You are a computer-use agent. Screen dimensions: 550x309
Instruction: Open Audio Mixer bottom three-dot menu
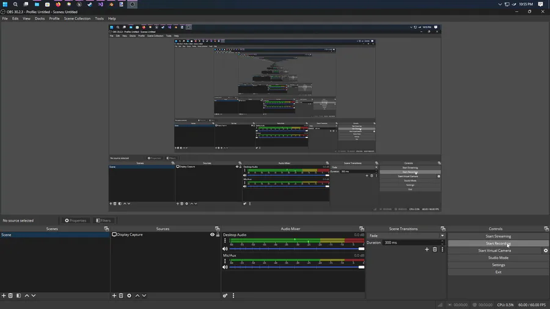[233, 296]
